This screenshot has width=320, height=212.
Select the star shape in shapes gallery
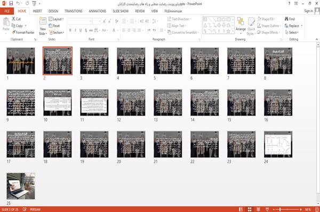[x=229, y=31]
